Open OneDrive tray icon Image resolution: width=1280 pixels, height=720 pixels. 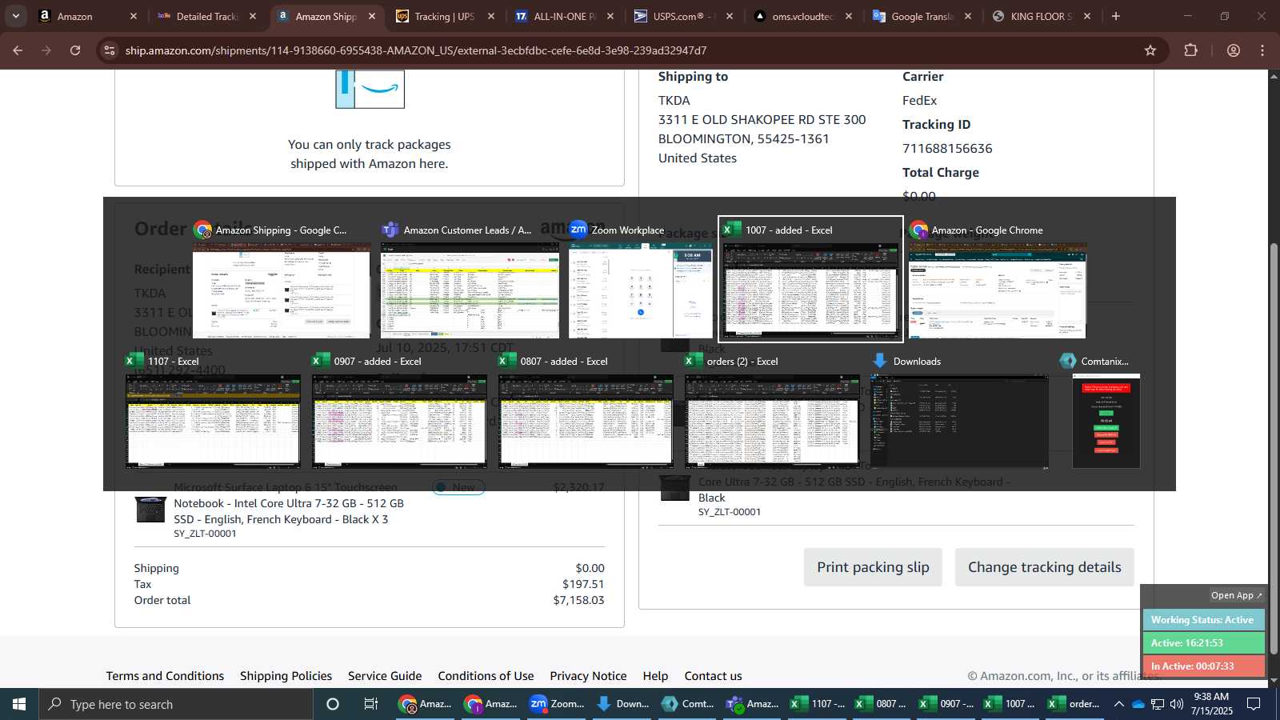[1138, 704]
